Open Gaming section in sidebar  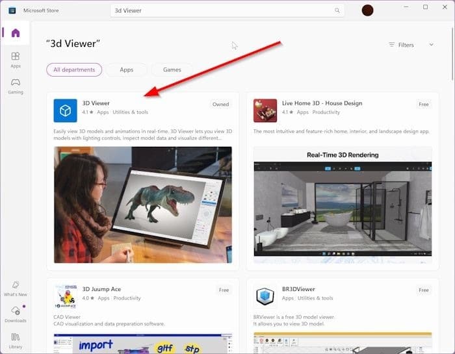[x=15, y=86]
